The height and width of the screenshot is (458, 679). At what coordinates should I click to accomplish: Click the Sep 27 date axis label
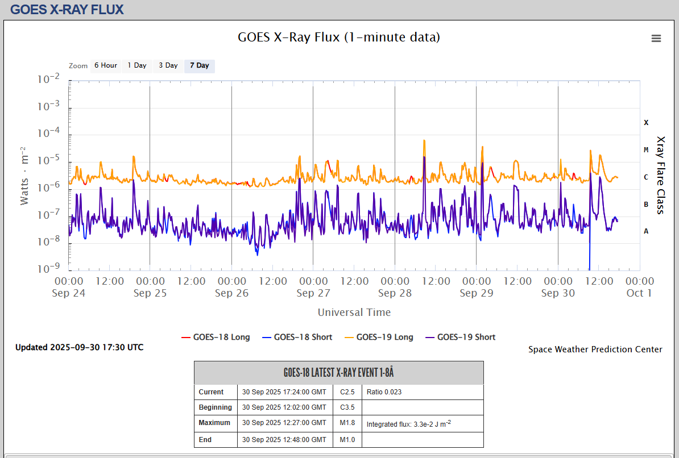tap(313, 293)
